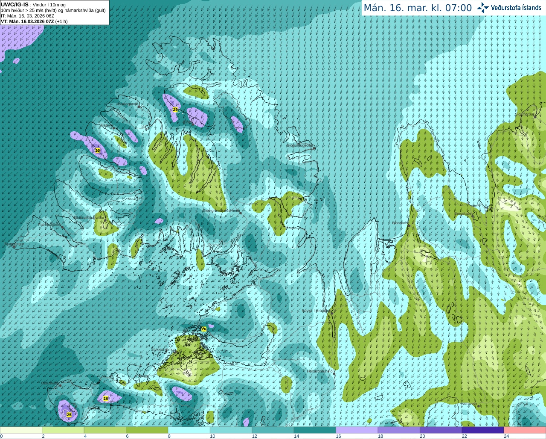Pick the 22–24 m/s dark indigo legend swatch

point(483,430)
